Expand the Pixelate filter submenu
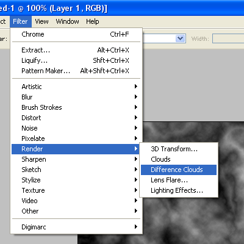Image resolution: width=244 pixels, height=244 pixels. pyautogui.click(x=76, y=138)
